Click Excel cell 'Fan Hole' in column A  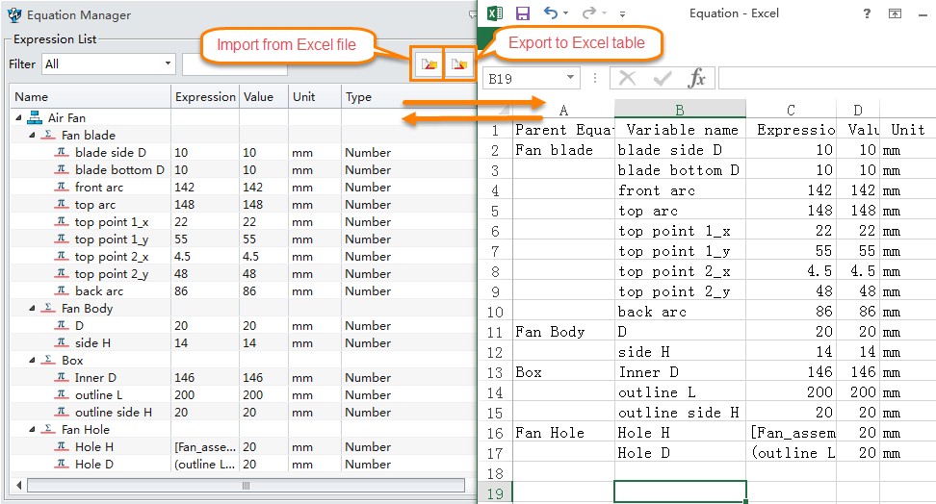(563, 433)
